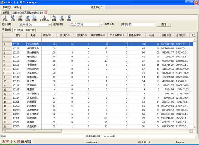
Task: Expand the 起始日期 date dropdown arrow
Action: pyautogui.click(x=50, y=25)
